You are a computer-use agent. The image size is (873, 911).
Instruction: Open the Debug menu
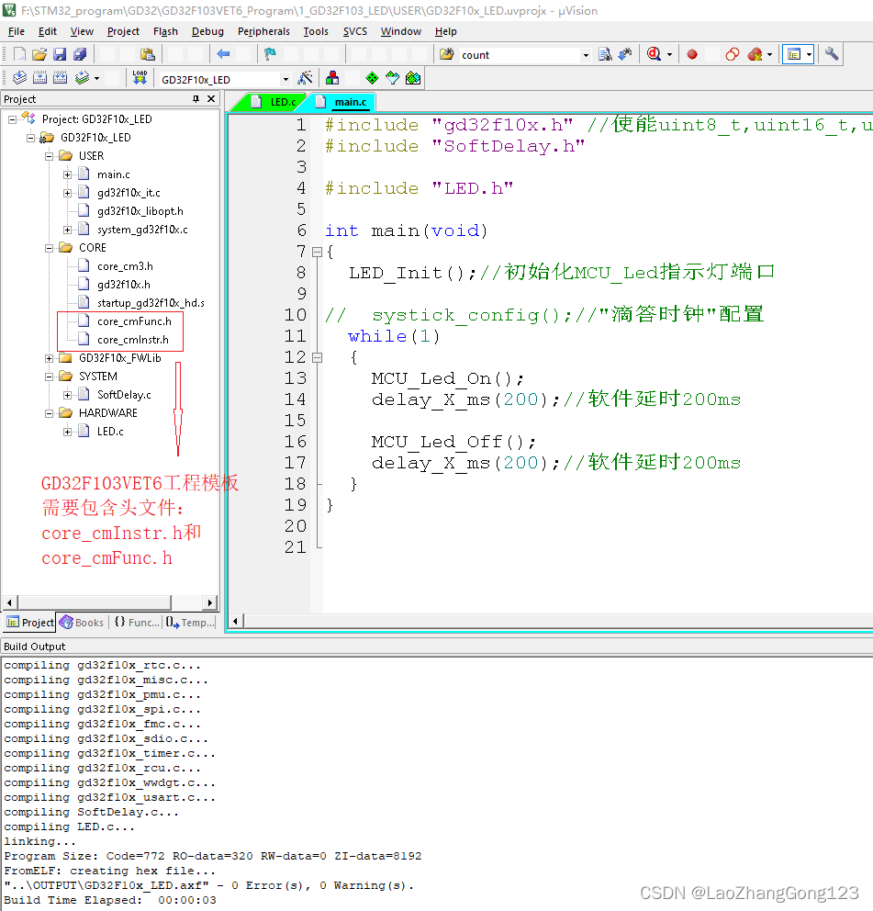coord(207,31)
